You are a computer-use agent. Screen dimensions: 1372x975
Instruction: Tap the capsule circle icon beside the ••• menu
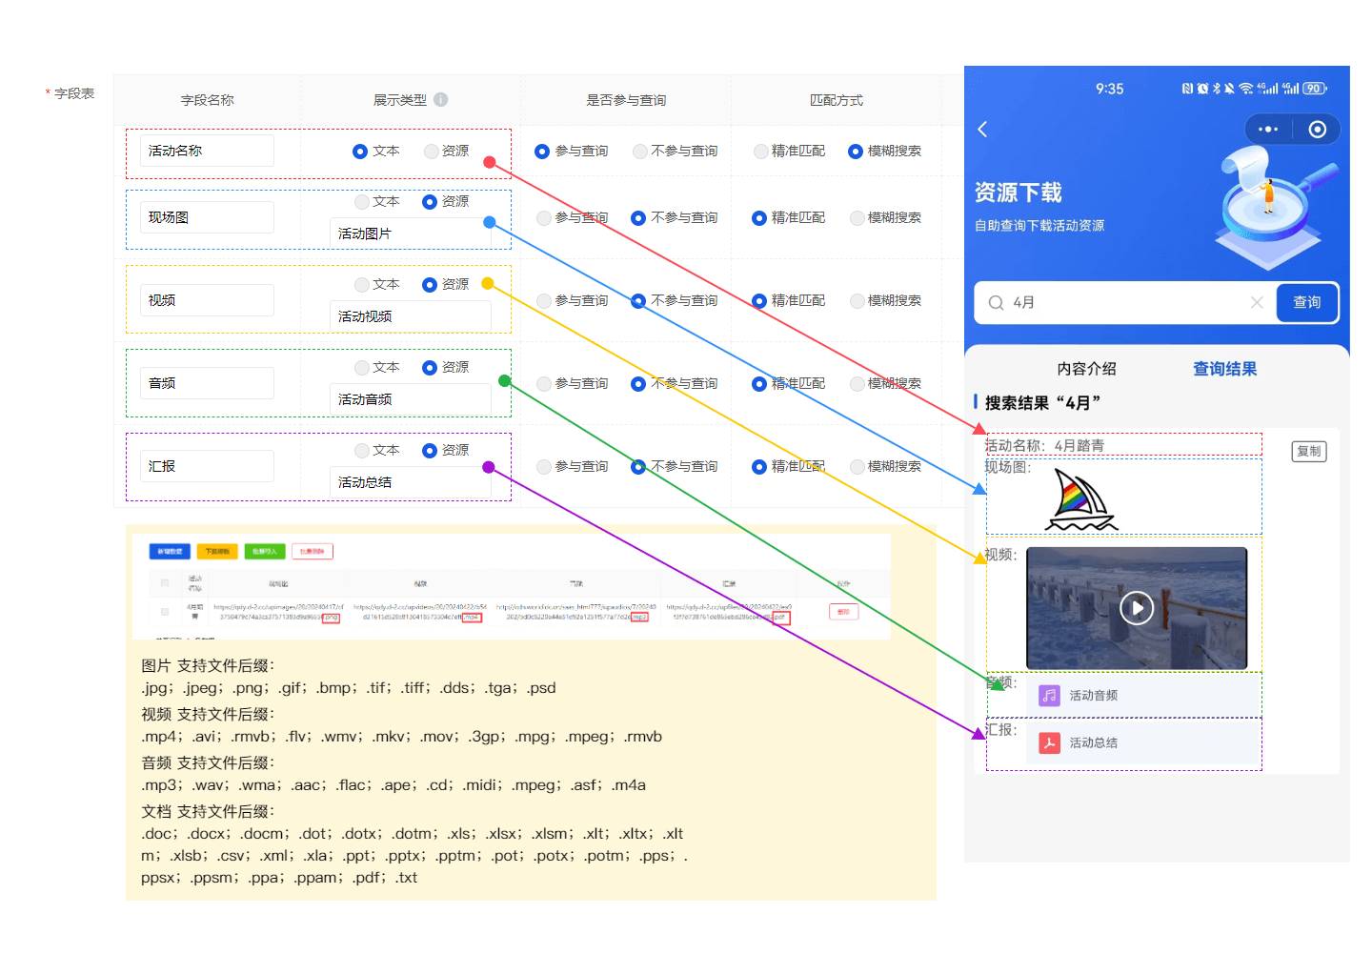1317,129
